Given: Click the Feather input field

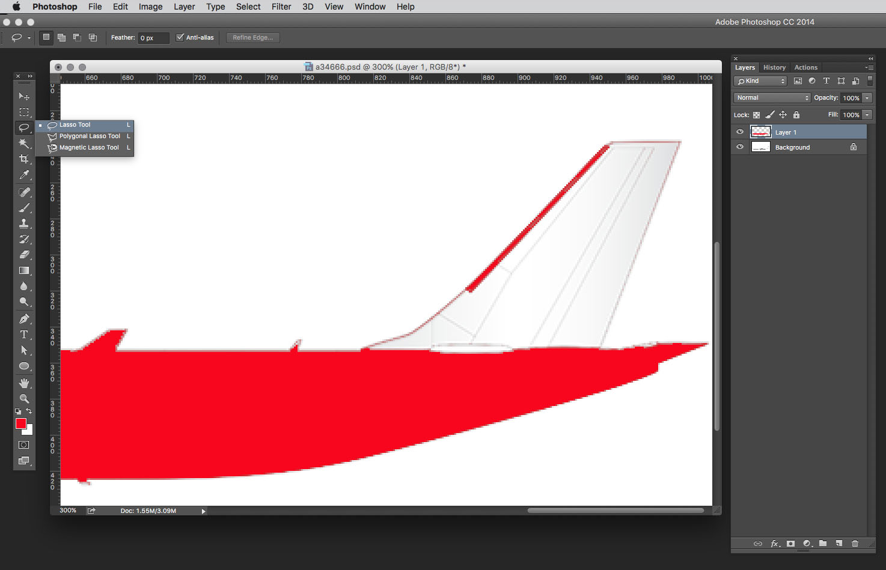Looking at the screenshot, I should 153,38.
